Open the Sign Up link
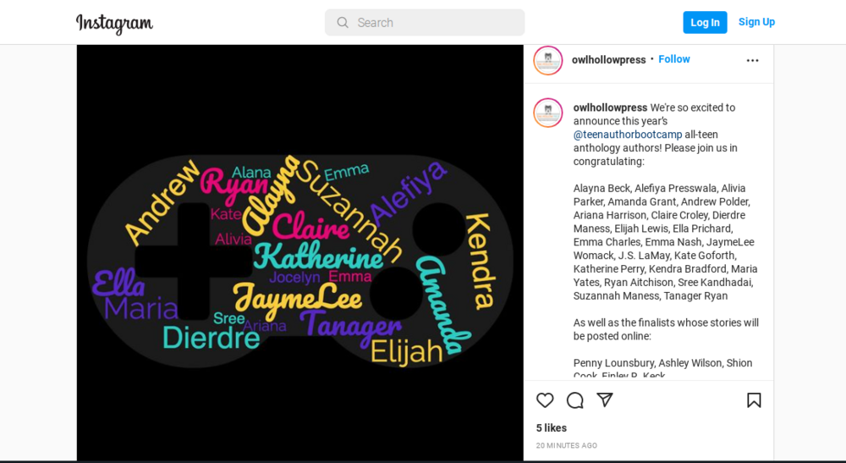The image size is (846, 463). [756, 22]
